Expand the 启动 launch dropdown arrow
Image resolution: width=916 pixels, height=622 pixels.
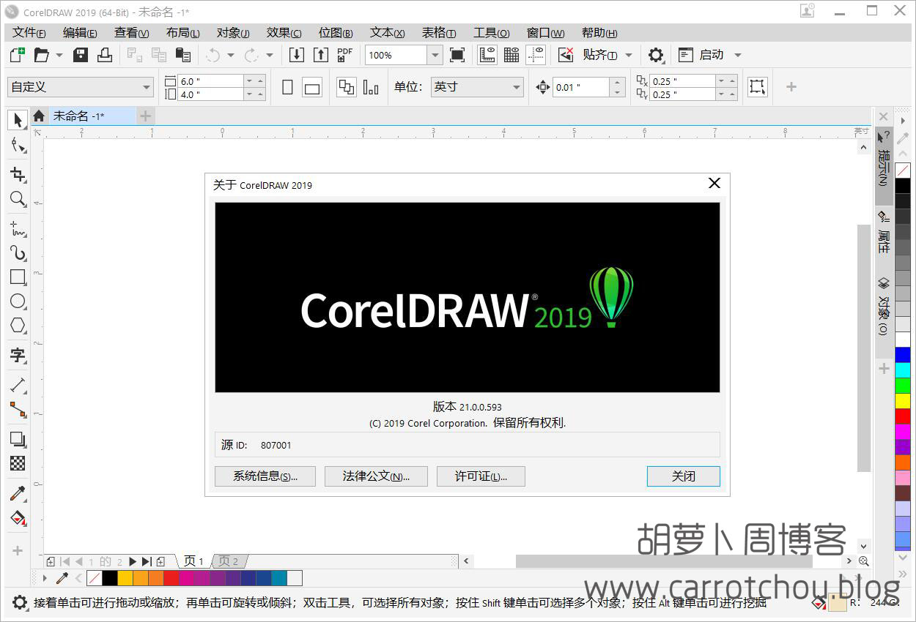pos(738,55)
